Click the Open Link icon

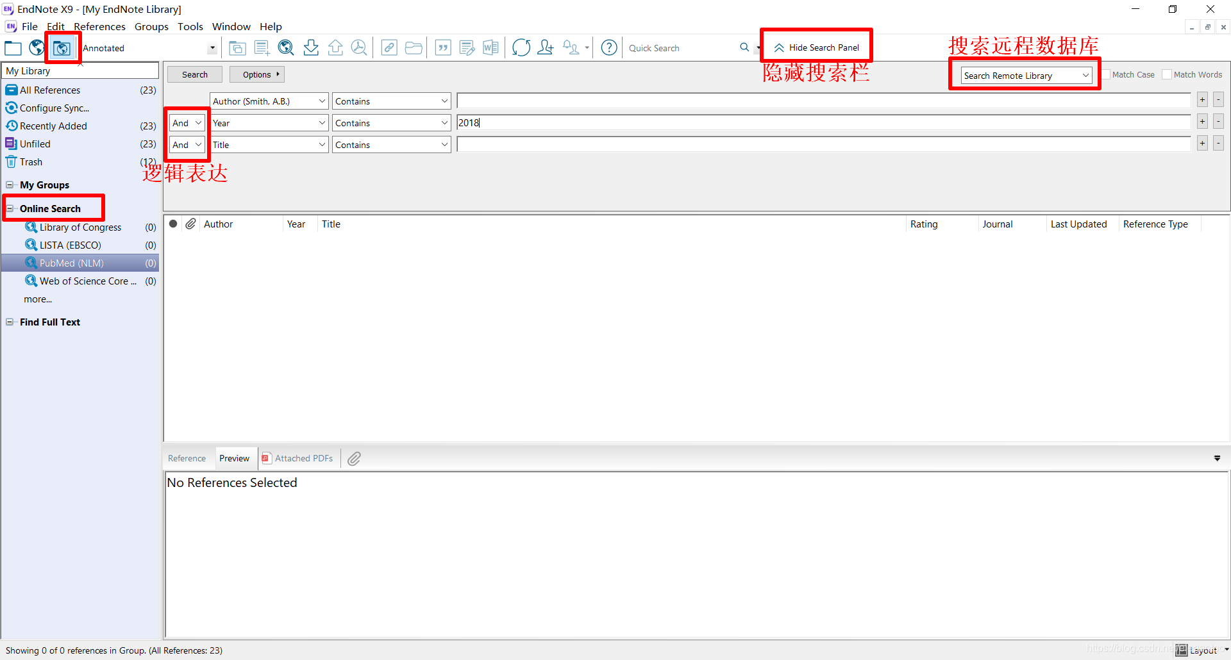(x=389, y=48)
